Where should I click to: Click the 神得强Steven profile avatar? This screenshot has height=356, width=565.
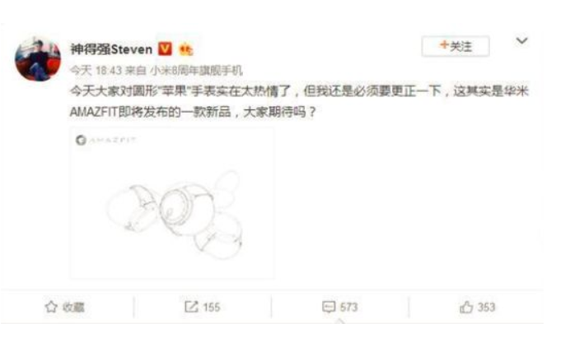click(38, 59)
